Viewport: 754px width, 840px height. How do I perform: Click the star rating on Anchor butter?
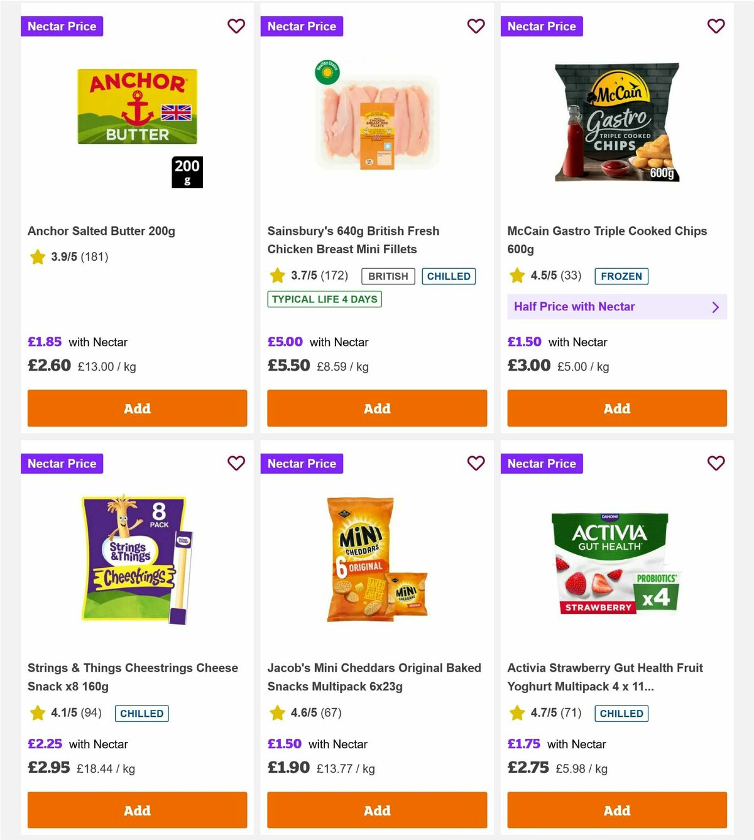pos(37,257)
